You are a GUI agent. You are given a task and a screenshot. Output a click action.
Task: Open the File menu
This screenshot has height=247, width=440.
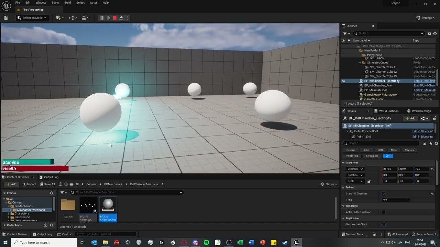pos(18,3)
